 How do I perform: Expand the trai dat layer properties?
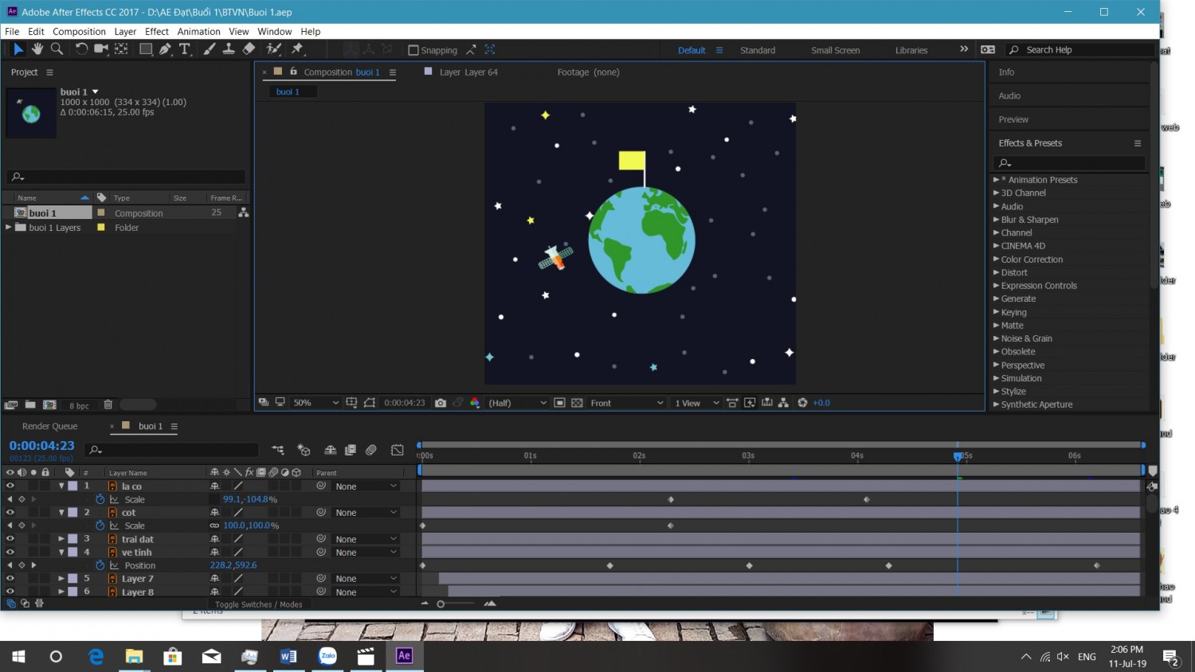(x=61, y=539)
